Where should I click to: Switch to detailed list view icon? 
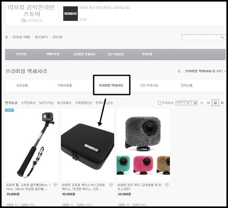click(x=202, y=103)
